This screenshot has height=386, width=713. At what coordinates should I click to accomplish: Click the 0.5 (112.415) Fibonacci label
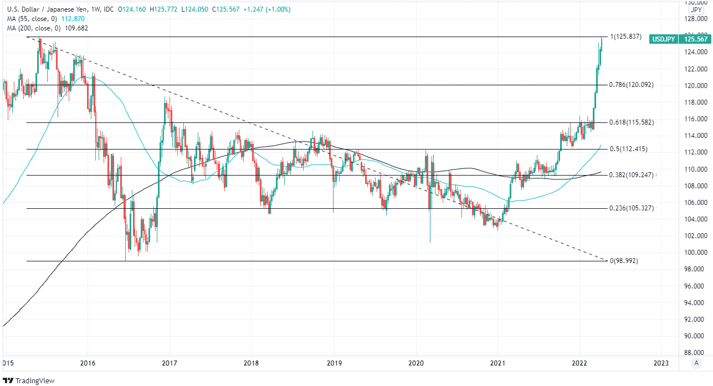pyautogui.click(x=628, y=149)
